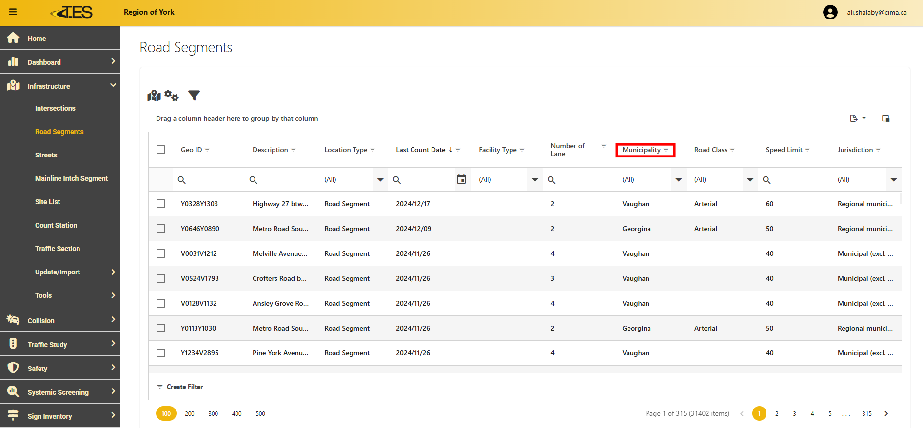Click the calendar icon in Last Count Date
Image resolution: width=923 pixels, height=428 pixels.
point(461,179)
